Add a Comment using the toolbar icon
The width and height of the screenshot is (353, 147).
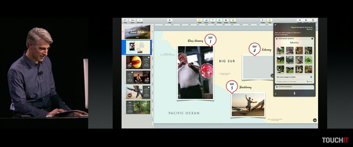coord(233,20)
